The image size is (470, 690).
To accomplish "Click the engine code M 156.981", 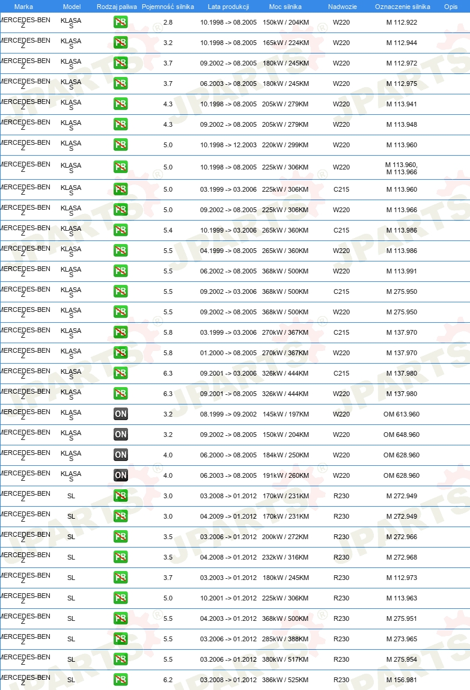I will [402, 680].
